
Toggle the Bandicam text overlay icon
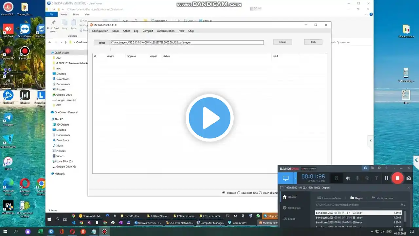tap(376, 178)
